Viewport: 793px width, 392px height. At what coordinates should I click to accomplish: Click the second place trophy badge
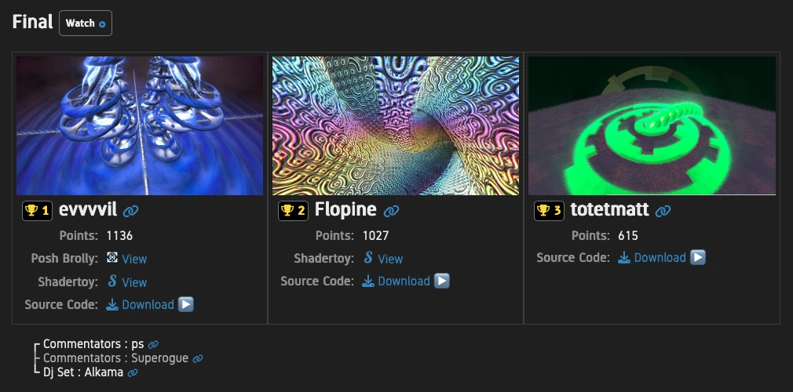click(293, 211)
